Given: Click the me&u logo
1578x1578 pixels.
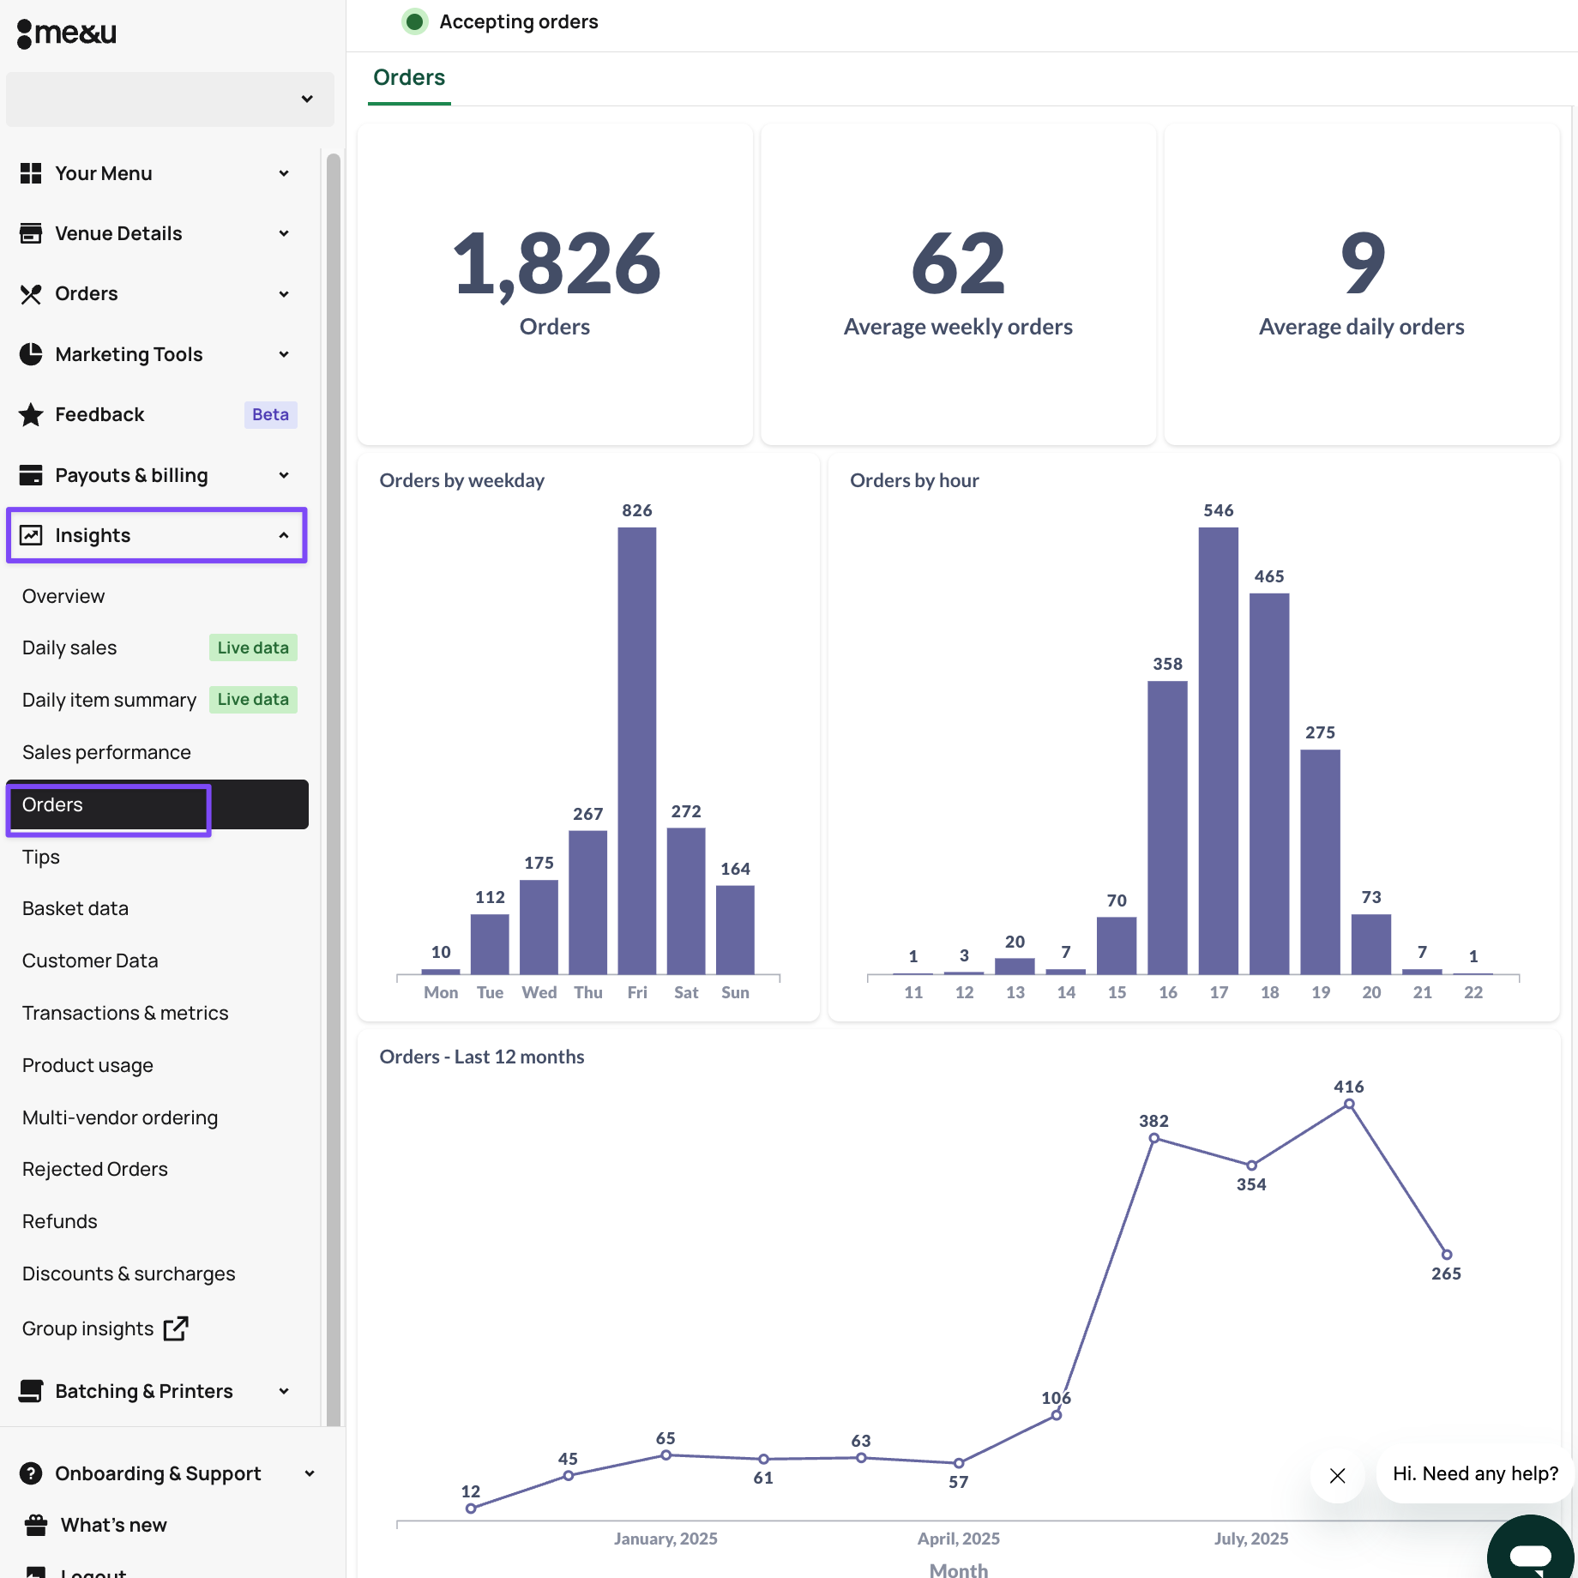Looking at the screenshot, I should pyautogui.click(x=67, y=33).
